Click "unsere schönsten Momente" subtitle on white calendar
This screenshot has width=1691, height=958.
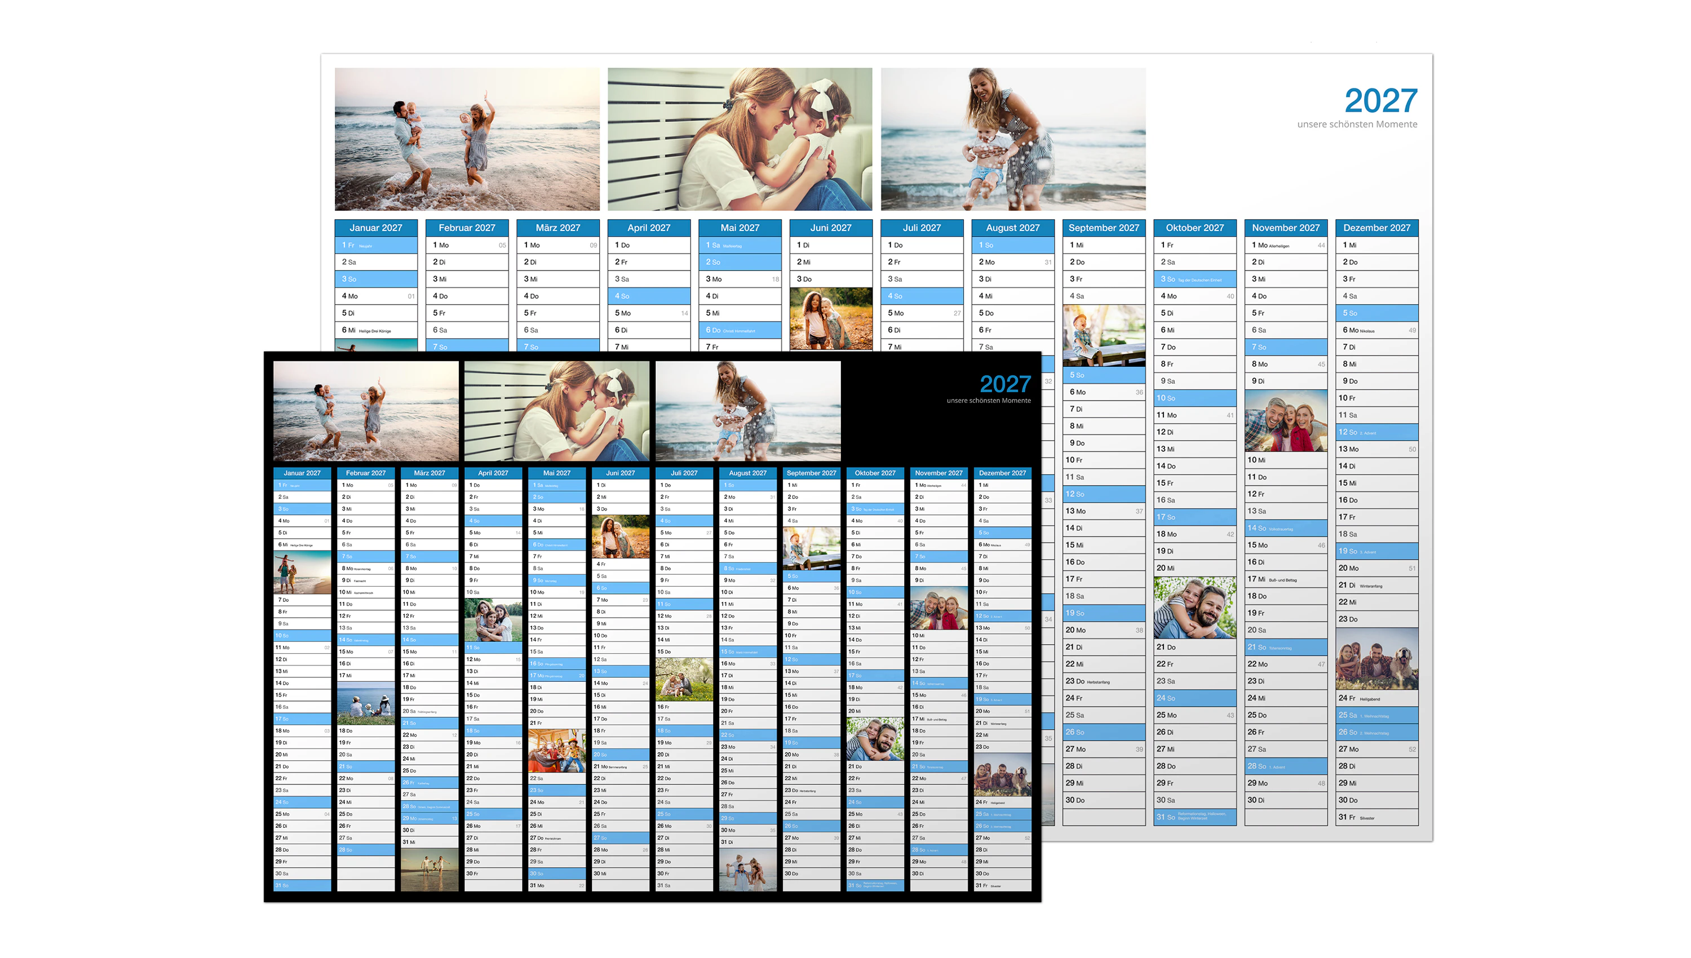pyautogui.click(x=1356, y=125)
